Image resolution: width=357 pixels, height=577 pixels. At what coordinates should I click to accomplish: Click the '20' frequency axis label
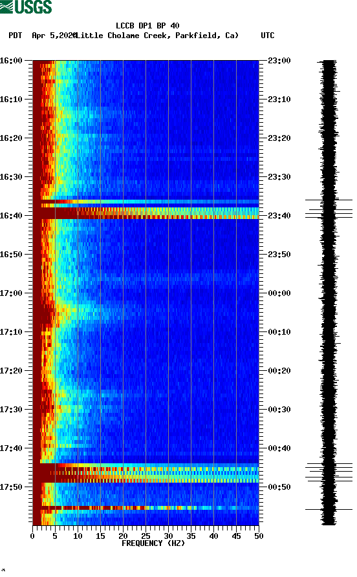[123, 536]
